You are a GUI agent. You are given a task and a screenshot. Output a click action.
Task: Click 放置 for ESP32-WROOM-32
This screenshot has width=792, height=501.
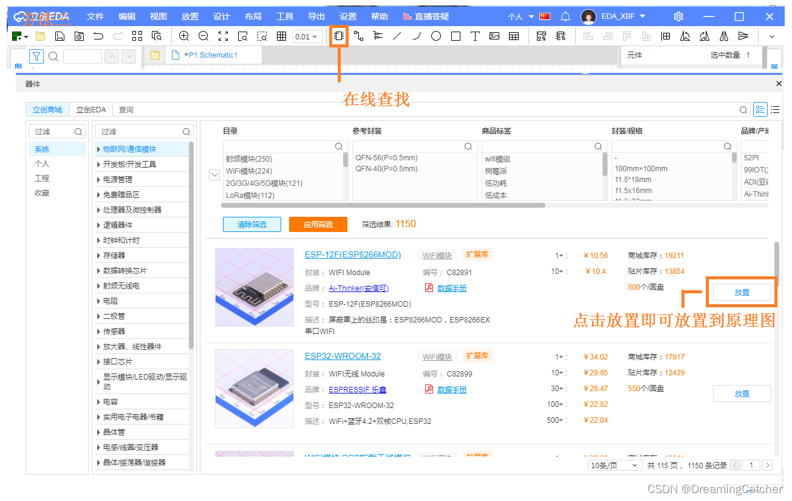point(742,394)
